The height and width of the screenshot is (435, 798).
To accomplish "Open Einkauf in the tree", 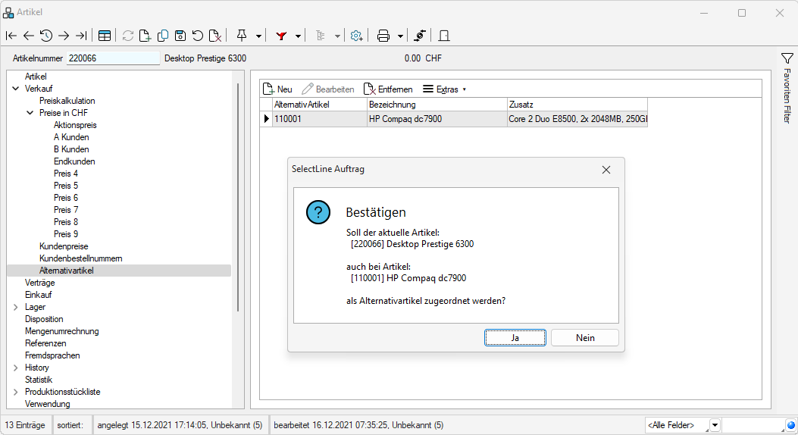I will [38, 295].
